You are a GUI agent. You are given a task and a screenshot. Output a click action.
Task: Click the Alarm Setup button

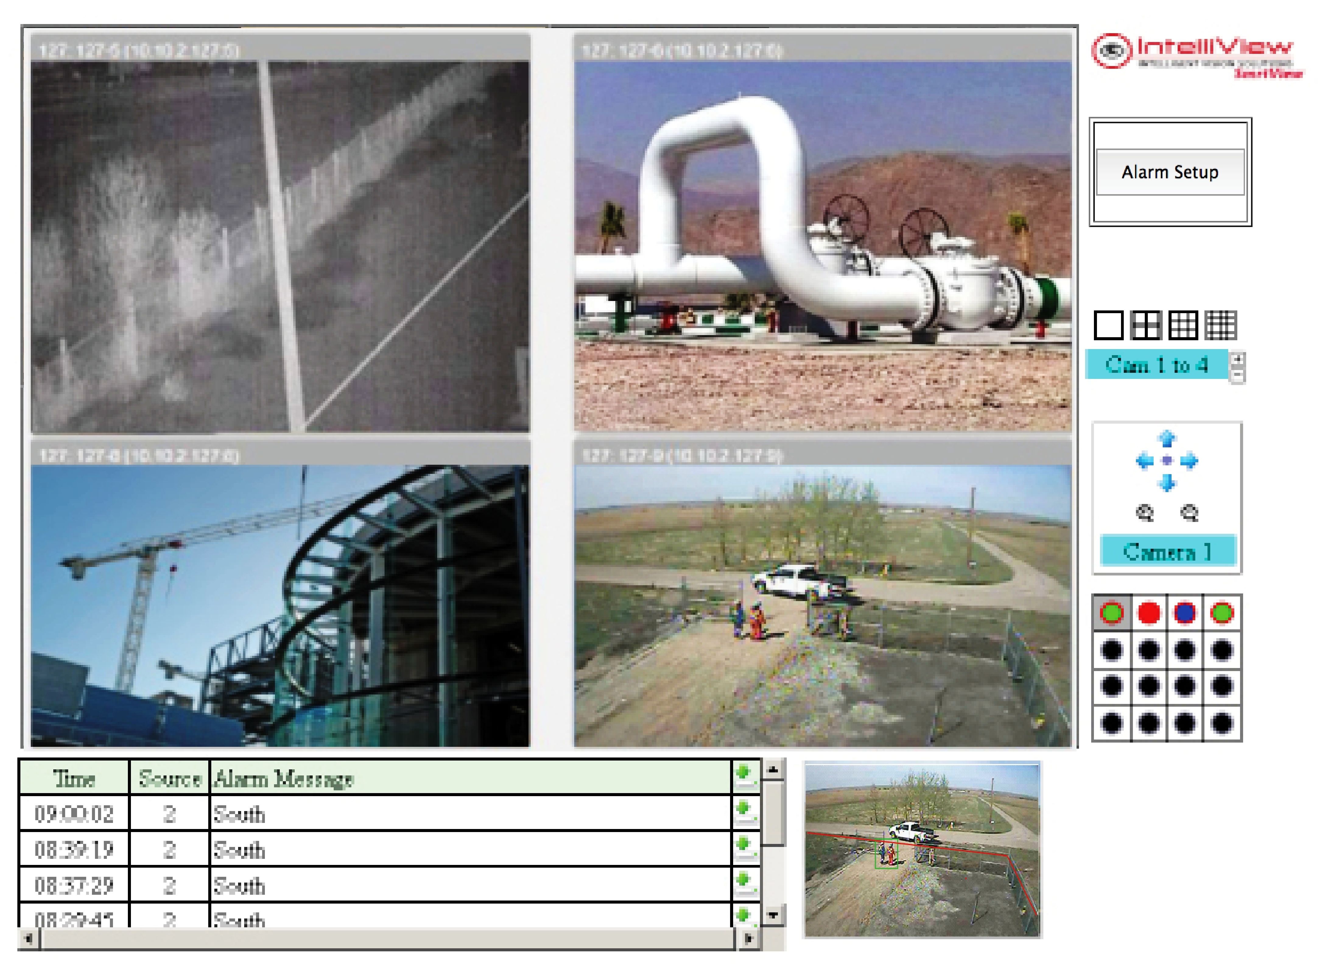tap(1169, 173)
